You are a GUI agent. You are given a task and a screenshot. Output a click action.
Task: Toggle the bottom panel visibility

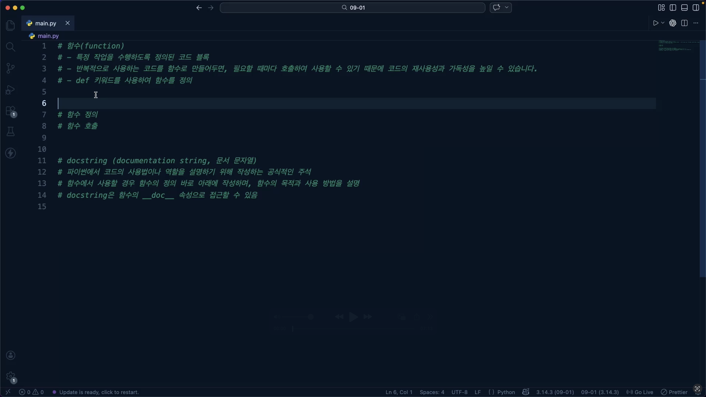[684, 8]
